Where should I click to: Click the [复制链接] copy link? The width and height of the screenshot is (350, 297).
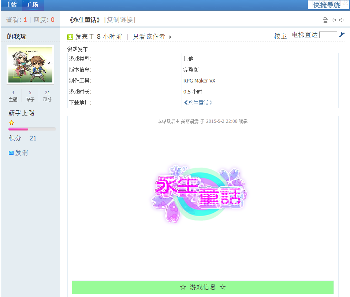click(120, 20)
